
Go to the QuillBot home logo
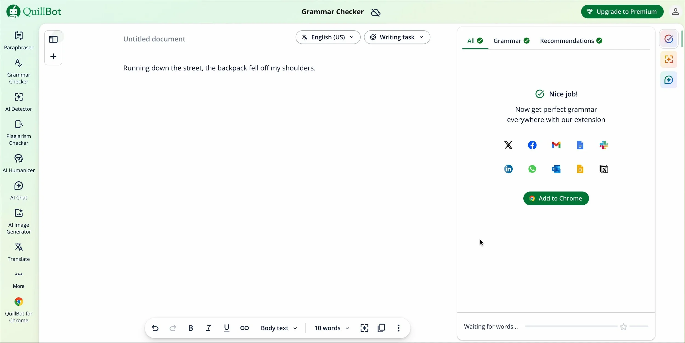[34, 12]
